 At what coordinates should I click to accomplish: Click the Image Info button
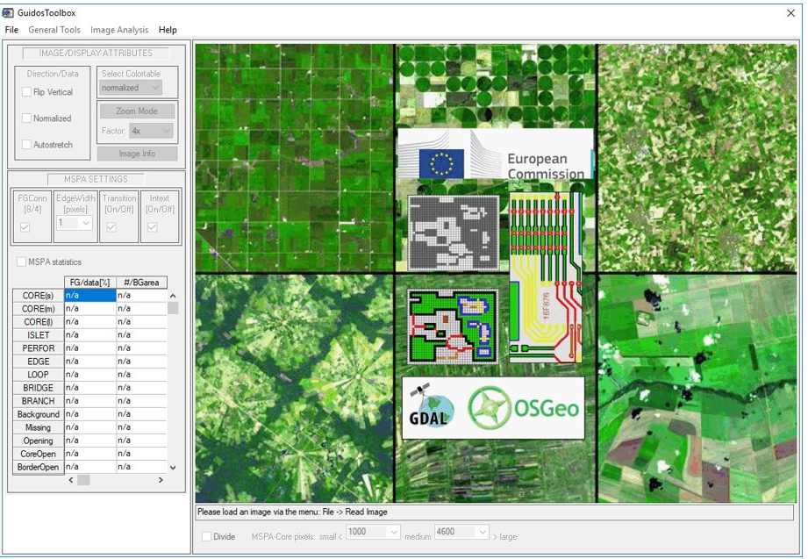(136, 154)
